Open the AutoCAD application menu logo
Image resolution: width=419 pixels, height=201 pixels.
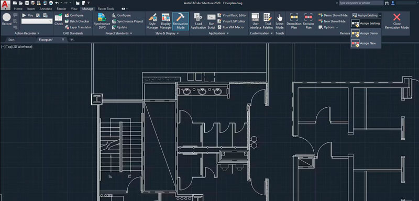(x=5, y=5)
